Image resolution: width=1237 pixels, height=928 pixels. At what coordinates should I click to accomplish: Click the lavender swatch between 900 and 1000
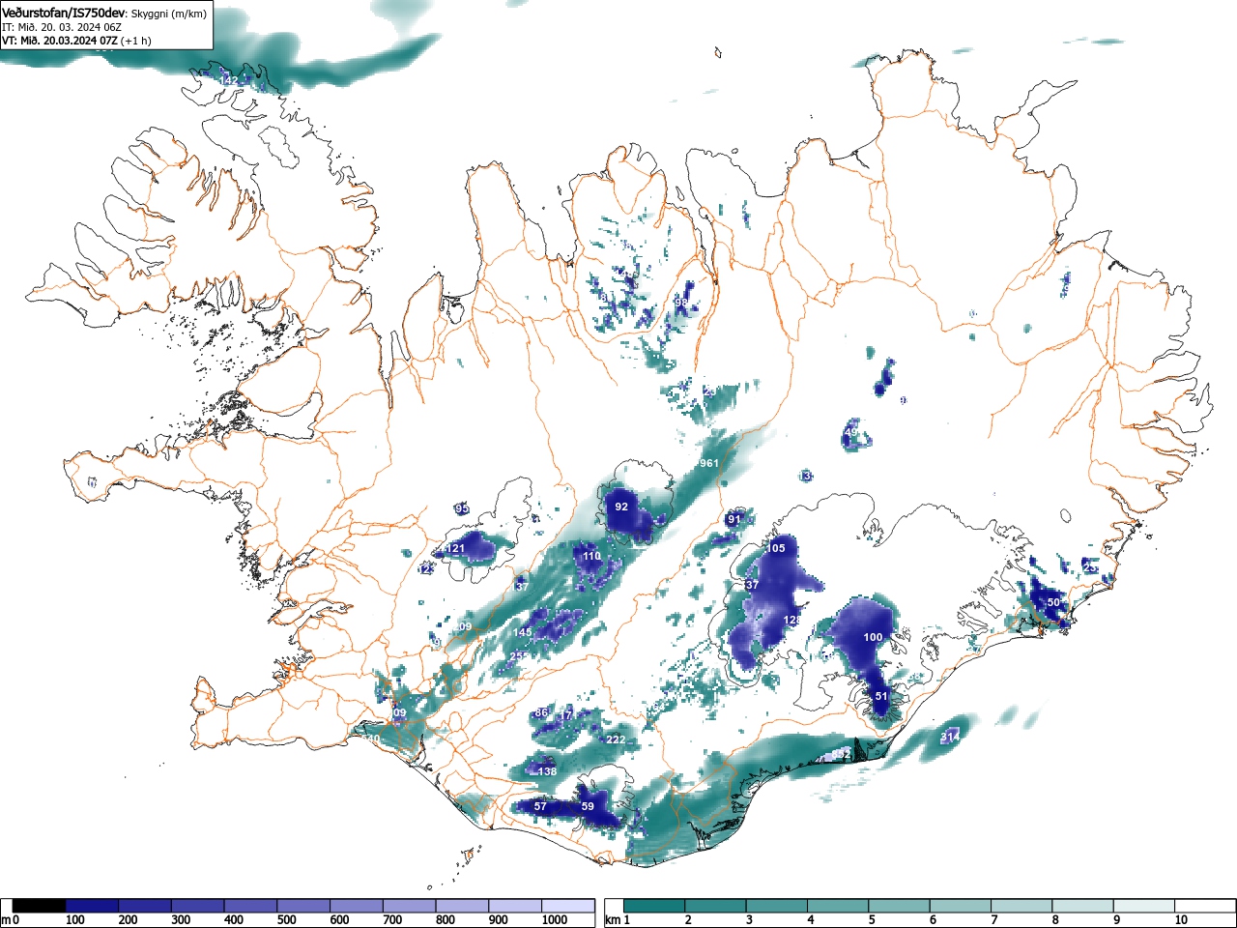[515, 906]
